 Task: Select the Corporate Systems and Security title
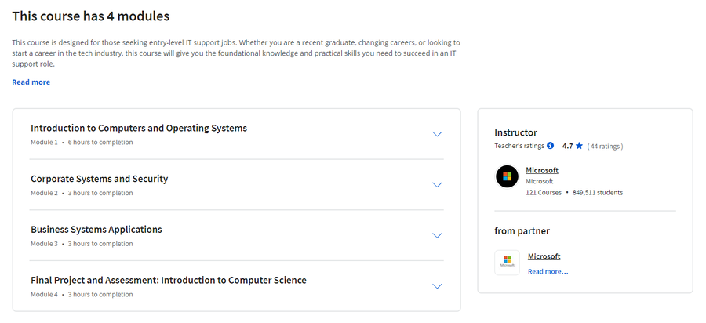(x=99, y=179)
